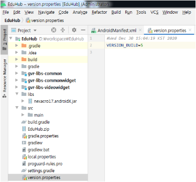Toggle the 1: Project side tool window
The image size is (196, 182).
coord(5,40)
